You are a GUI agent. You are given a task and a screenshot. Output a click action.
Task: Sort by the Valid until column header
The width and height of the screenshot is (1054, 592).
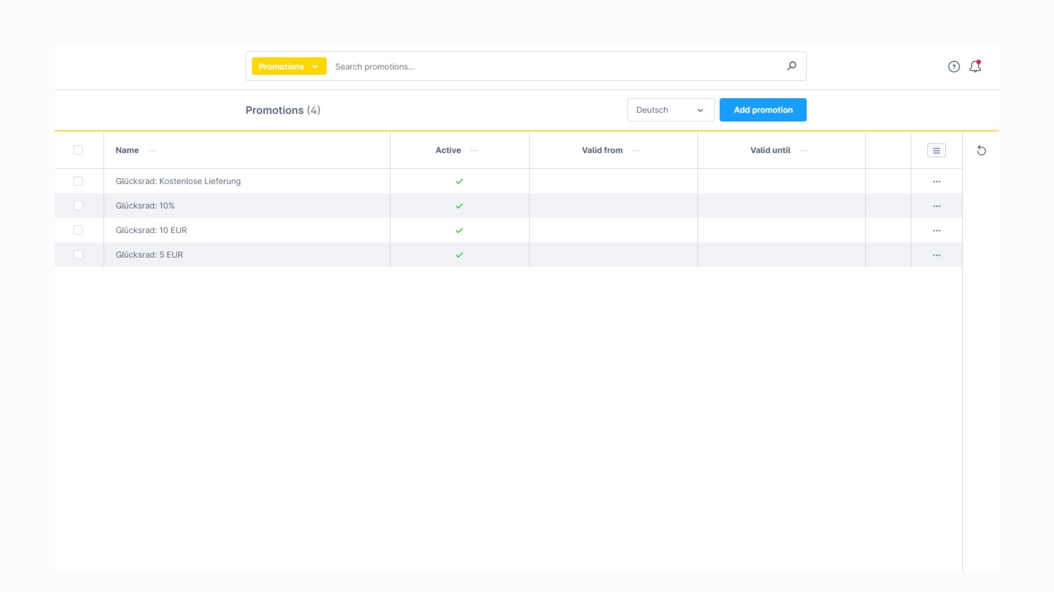770,150
